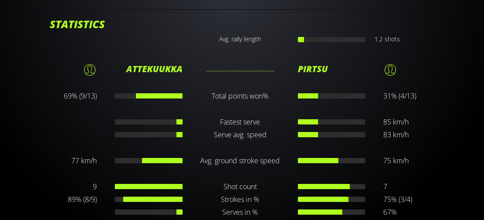This screenshot has height=220, width=484.
Task: Click Attekuukka's Total points won bar
Action: tap(149, 96)
